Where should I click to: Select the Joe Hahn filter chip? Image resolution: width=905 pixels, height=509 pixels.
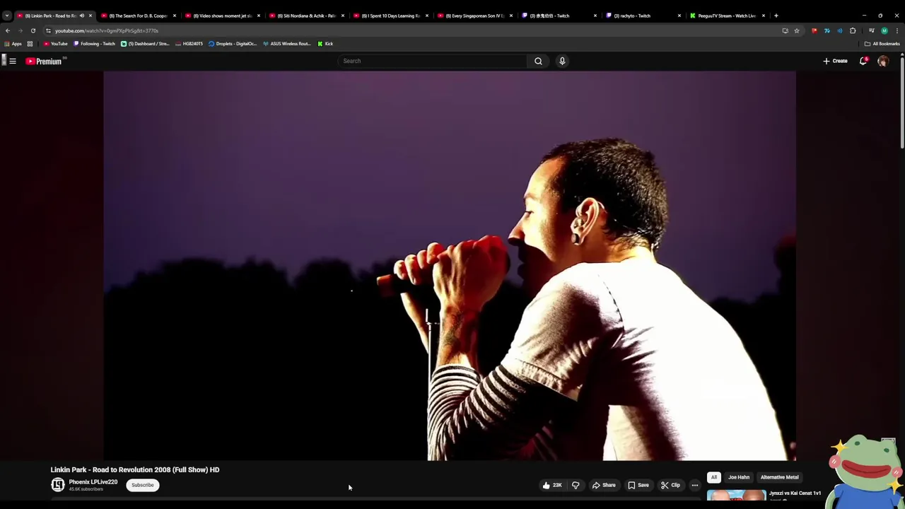click(x=739, y=477)
